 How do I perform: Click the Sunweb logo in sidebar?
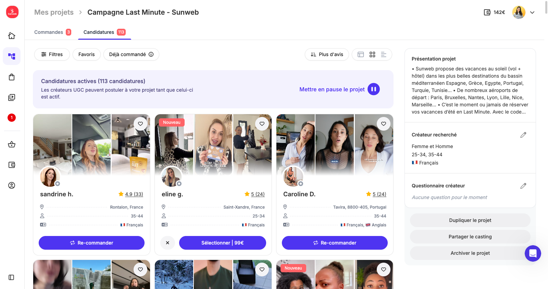[x=12, y=12]
